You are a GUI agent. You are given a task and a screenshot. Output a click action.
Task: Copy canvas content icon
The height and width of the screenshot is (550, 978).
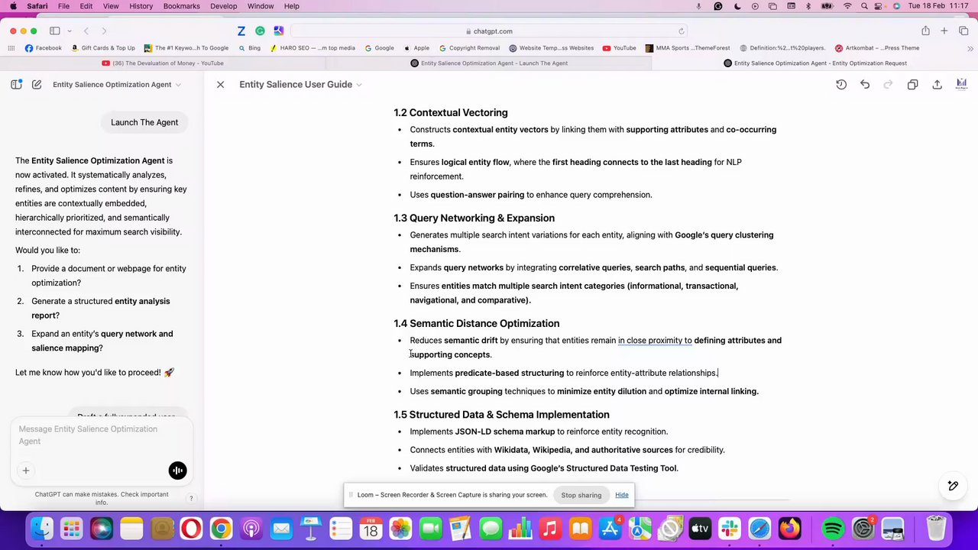click(912, 84)
